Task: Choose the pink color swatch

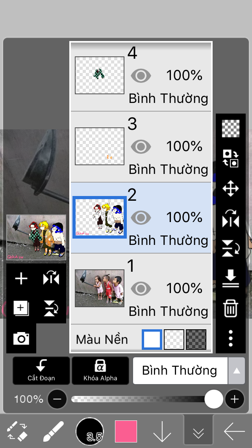Action: 126,431
